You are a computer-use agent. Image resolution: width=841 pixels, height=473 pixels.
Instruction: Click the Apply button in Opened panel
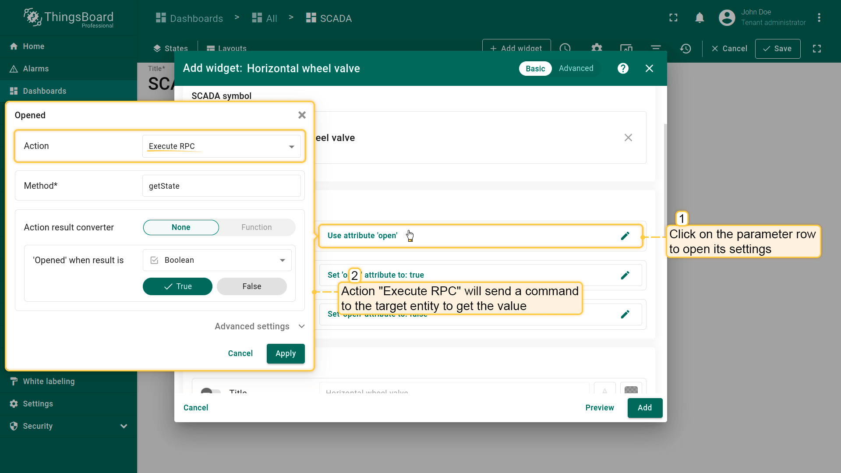(x=285, y=353)
